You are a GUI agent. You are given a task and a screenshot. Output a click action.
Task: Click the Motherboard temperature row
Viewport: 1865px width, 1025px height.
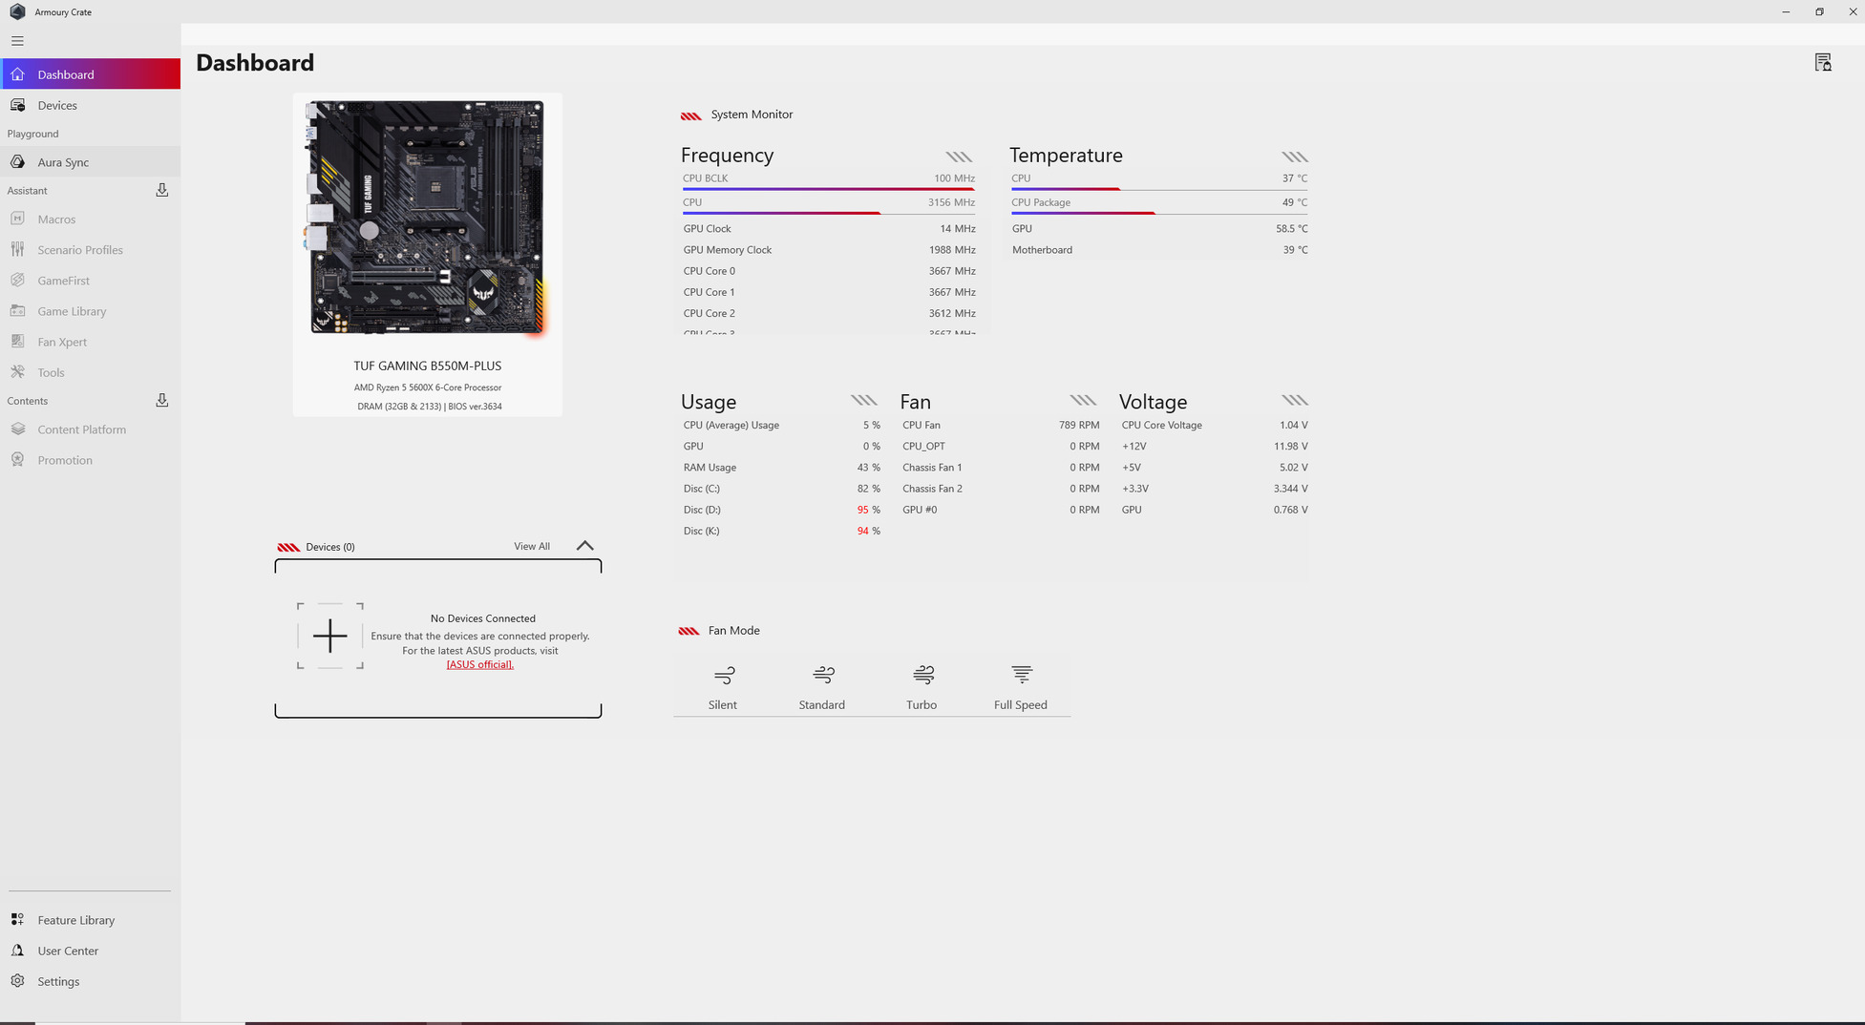coord(1159,250)
